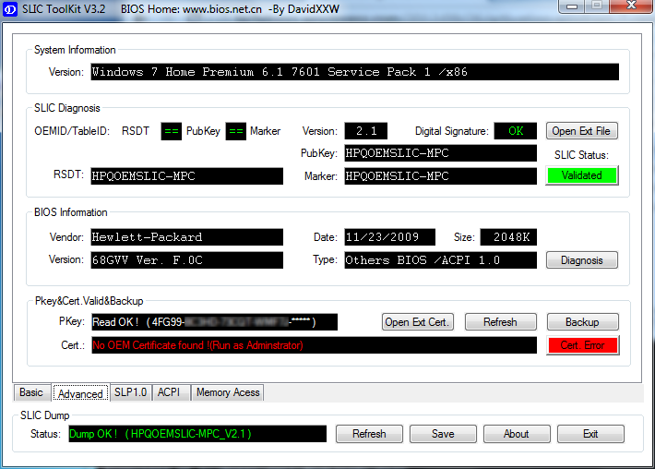Screen dimensions: 655x469
Task: Click the Open Ext File button
Action: [581, 131]
